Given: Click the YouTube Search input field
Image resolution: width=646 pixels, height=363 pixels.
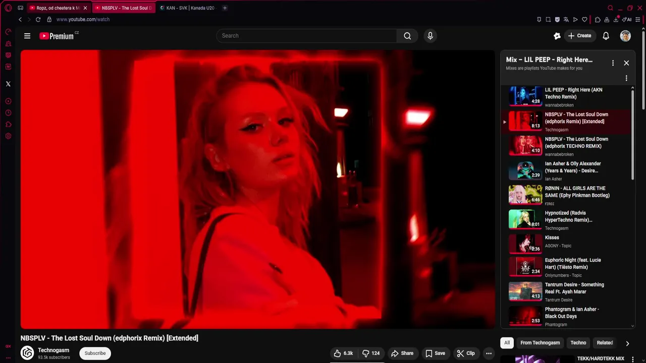Looking at the screenshot, I should [x=307, y=36].
